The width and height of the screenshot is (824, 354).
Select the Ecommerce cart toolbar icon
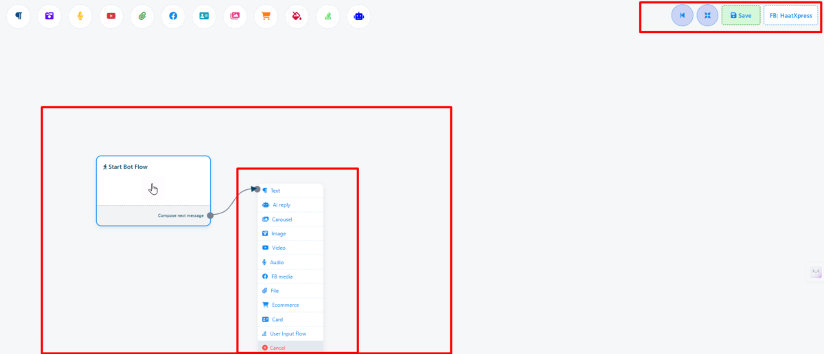(x=266, y=16)
